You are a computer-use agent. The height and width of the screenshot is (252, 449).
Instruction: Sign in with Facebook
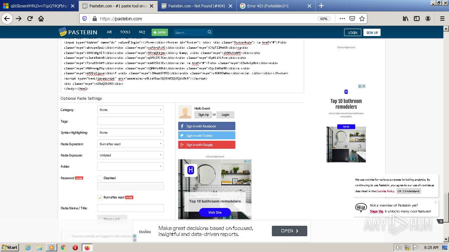point(207,126)
